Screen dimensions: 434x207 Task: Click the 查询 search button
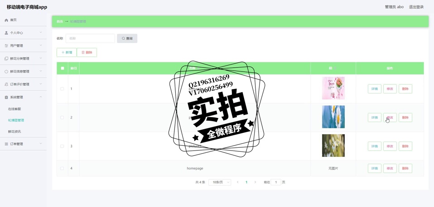[x=127, y=38]
